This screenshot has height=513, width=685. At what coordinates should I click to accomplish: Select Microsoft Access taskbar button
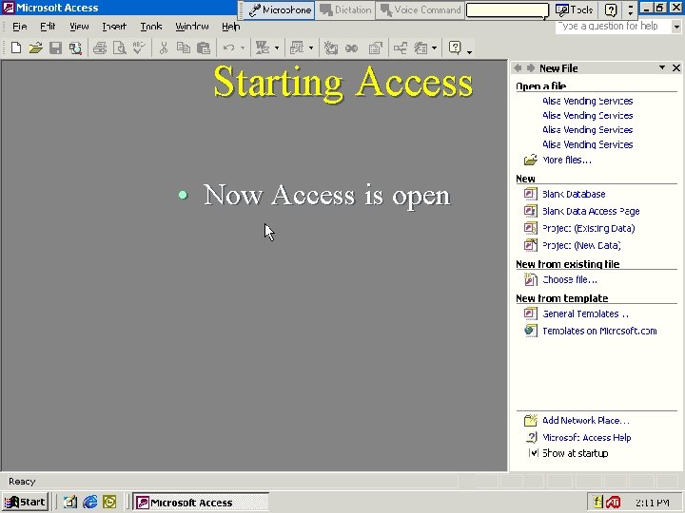tap(201, 503)
